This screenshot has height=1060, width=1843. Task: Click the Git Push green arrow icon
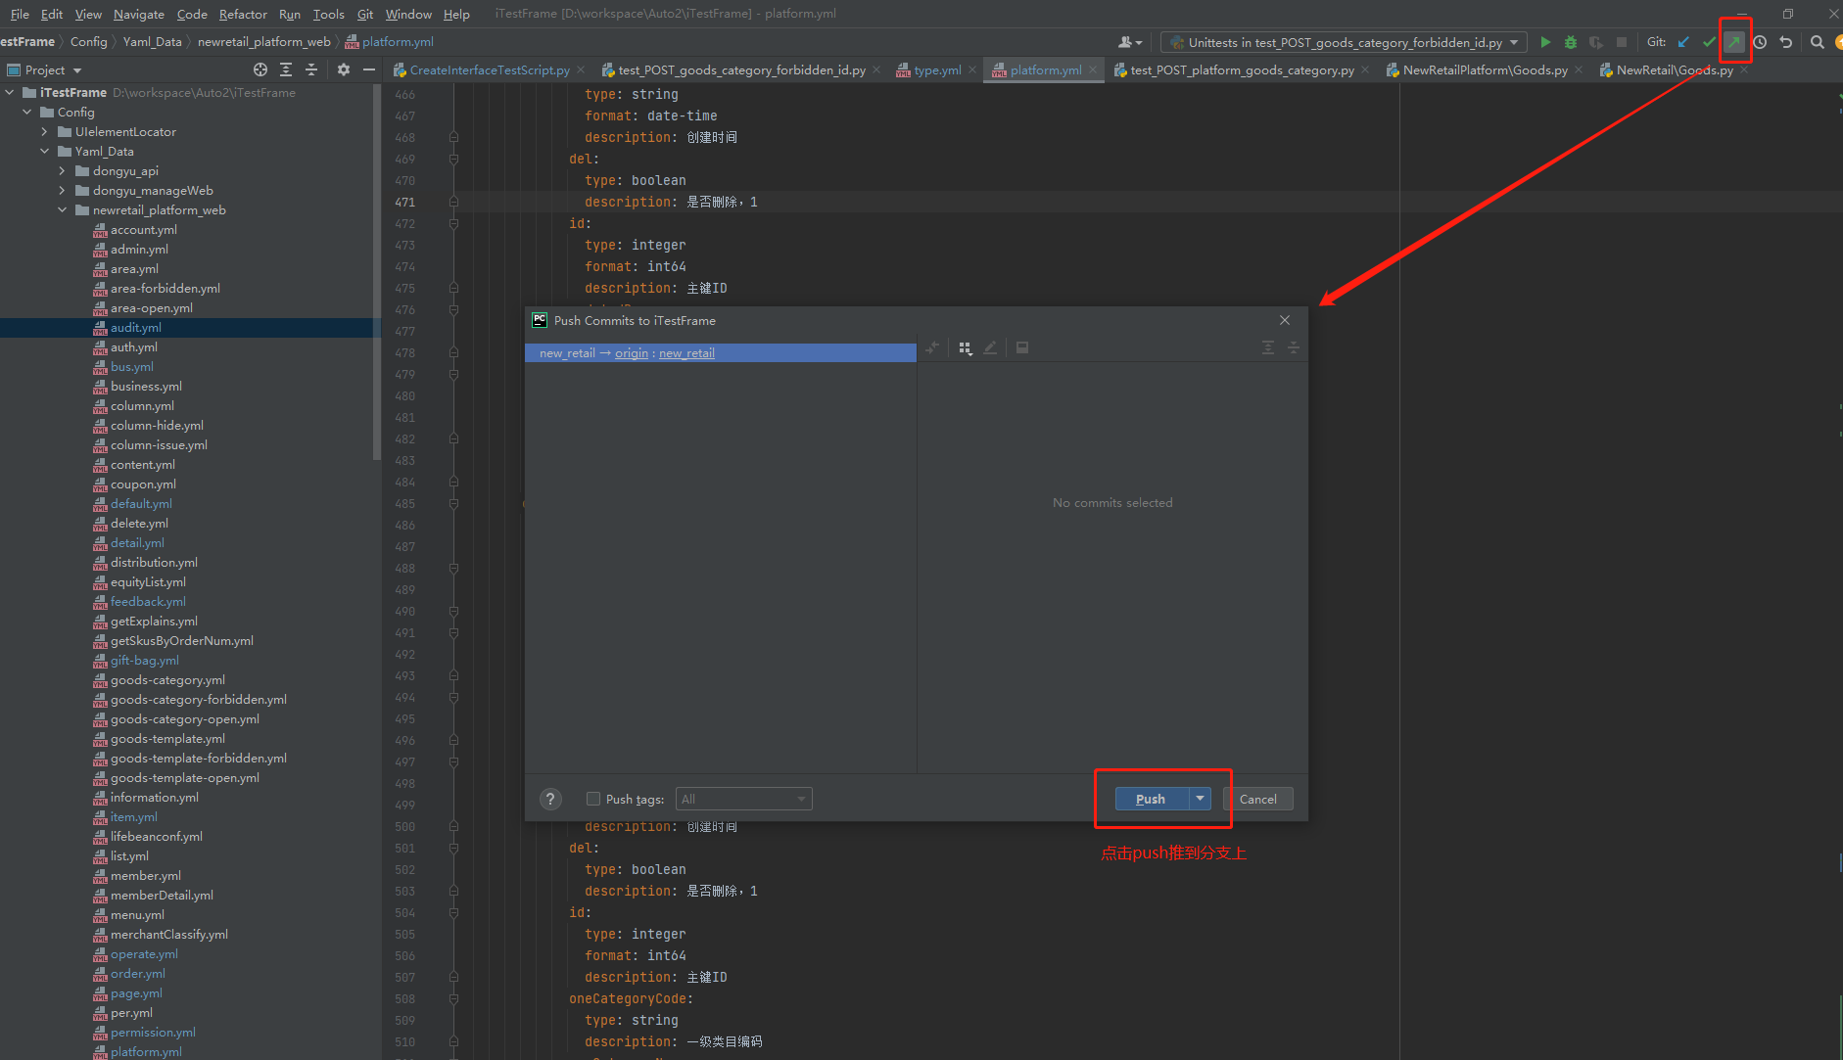[1734, 42]
